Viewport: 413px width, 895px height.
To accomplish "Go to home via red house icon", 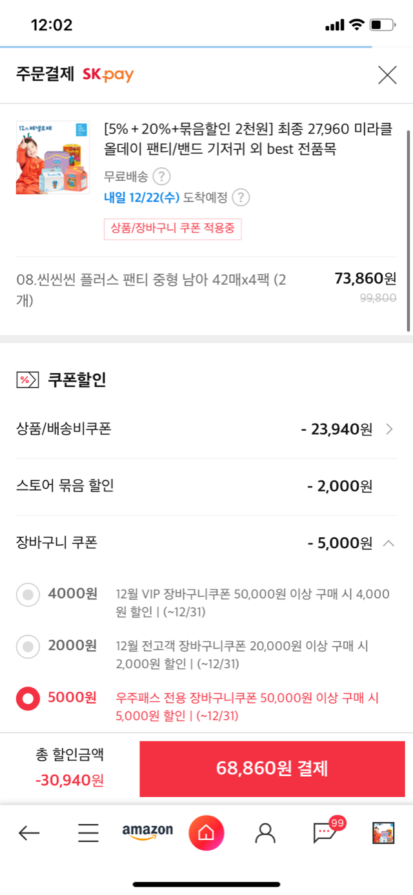I will [x=206, y=833].
